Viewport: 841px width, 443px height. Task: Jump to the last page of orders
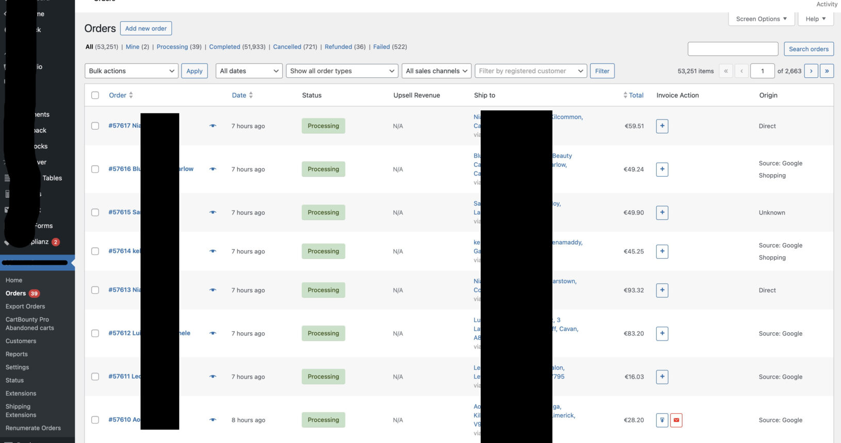click(x=827, y=71)
